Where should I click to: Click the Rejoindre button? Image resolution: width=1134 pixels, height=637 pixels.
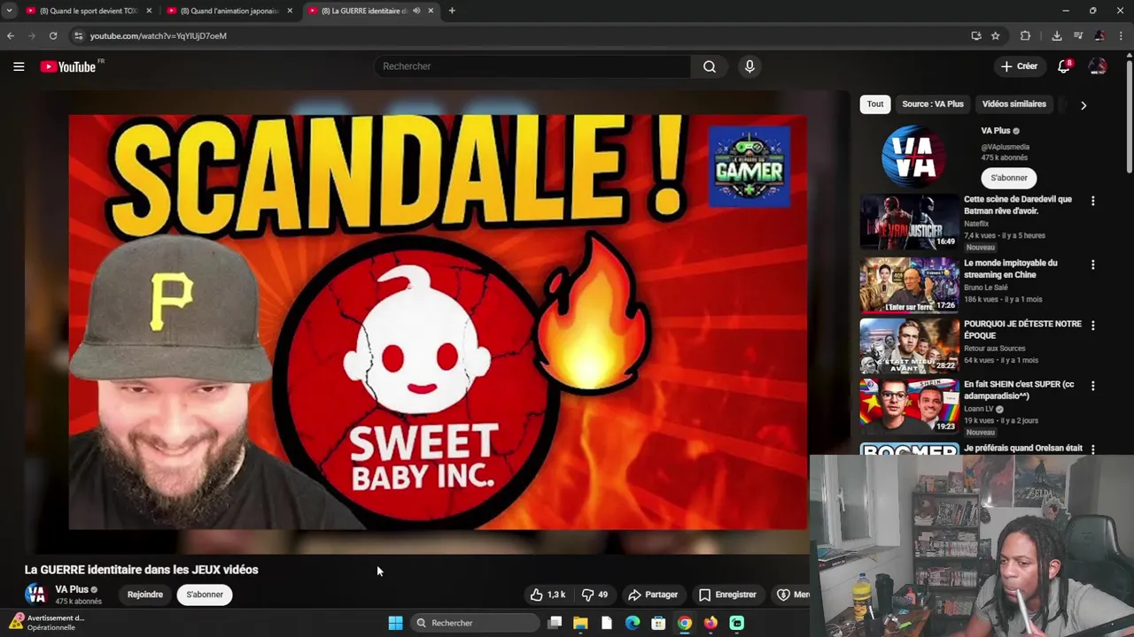click(x=145, y=595)
